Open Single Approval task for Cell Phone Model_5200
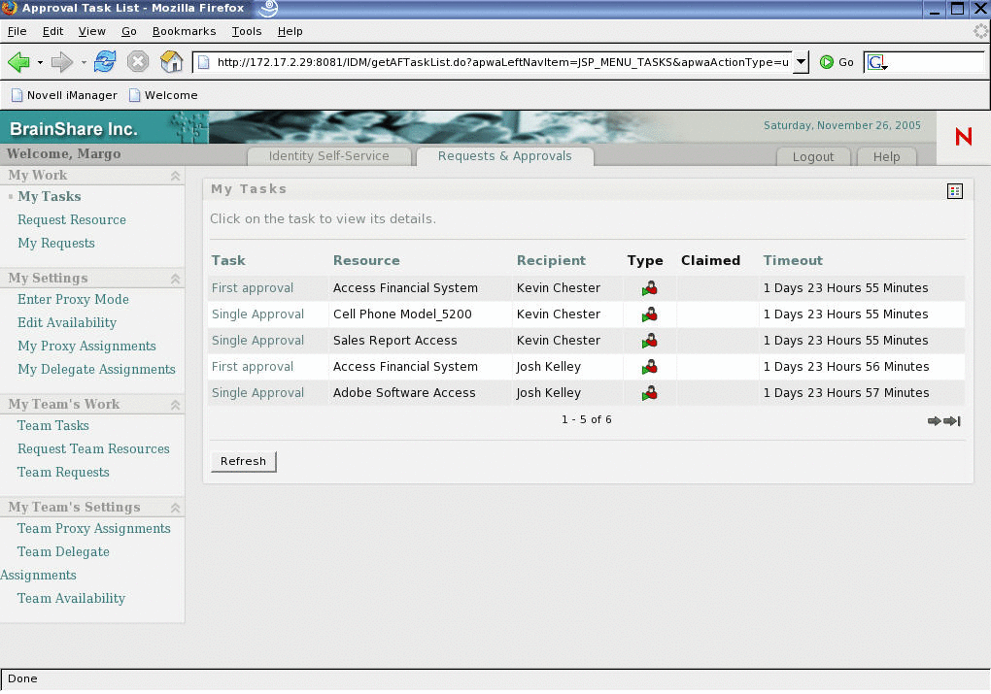The image size is (991, 694). [257, 314]
